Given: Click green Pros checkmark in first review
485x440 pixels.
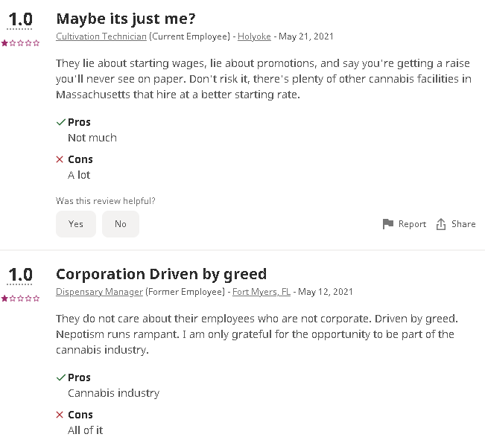Looking at the screenshot, I should click(60, 122).
